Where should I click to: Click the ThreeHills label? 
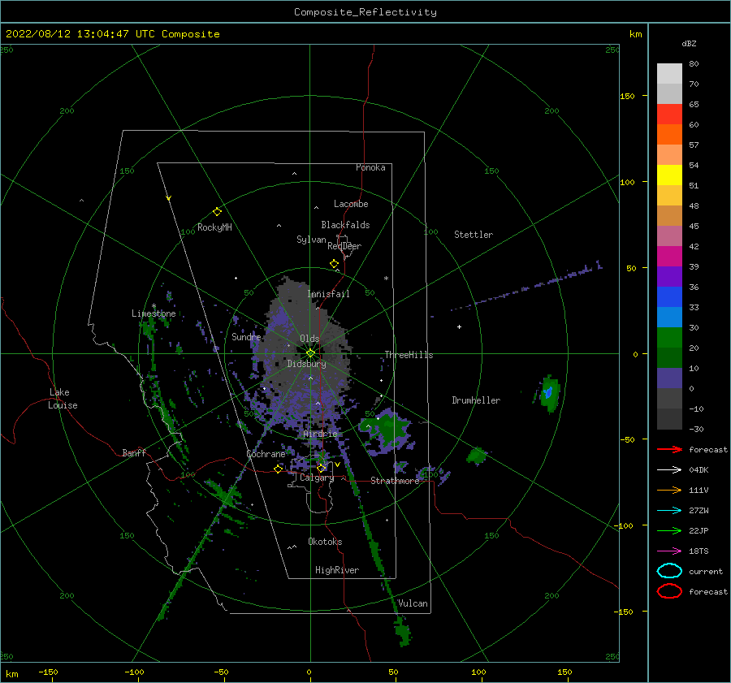click(x=409, y=355)
